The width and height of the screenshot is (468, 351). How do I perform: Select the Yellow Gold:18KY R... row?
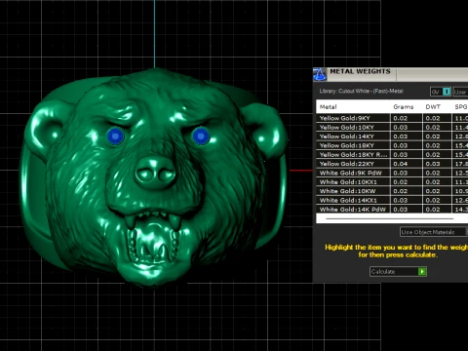tap(392, 154)
